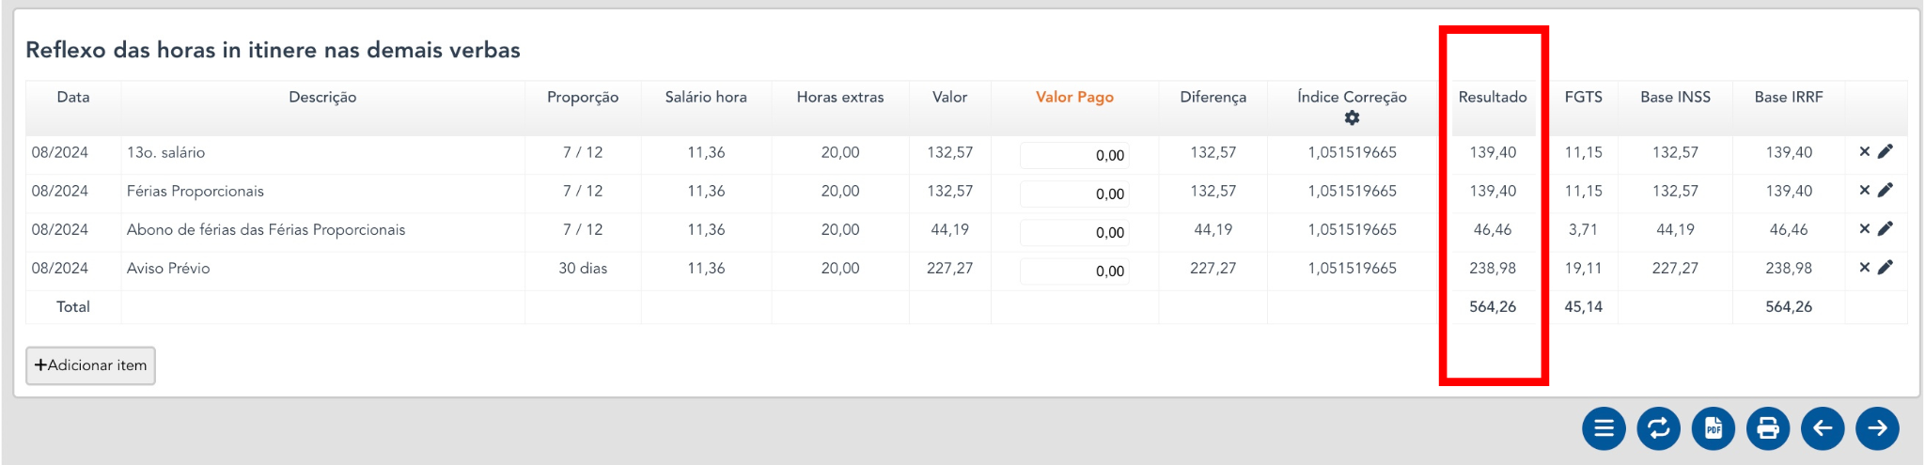
Task: Click the orange Valor Pago column header
Action: click(1074, 97)
